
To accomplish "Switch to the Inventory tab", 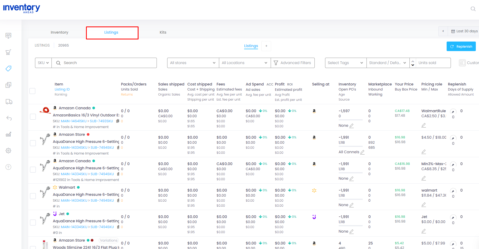I will coord(59,32).
